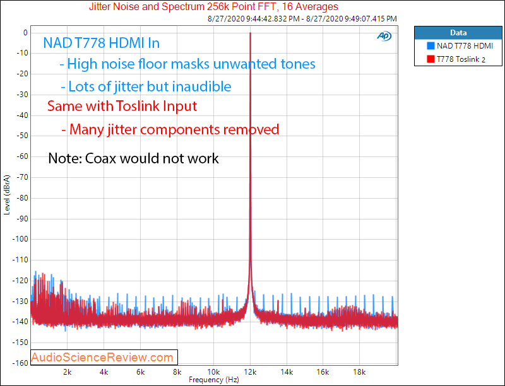The image size is (505, 386).
Task: Click the 'Frequency (Hz)' horizontal axis title
Action: tap(214, 380)
